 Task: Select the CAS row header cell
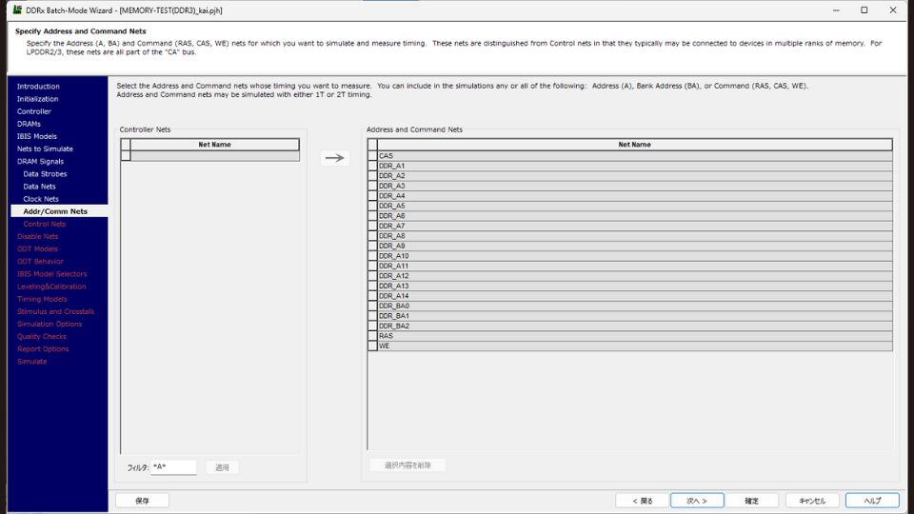click(372, 156)
